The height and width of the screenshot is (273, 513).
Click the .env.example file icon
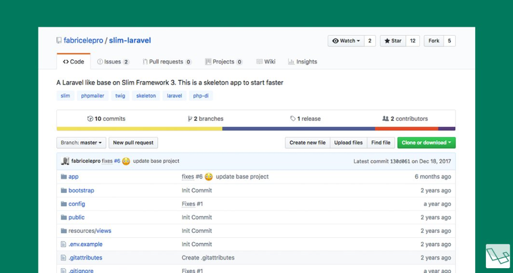pos(63,244)
